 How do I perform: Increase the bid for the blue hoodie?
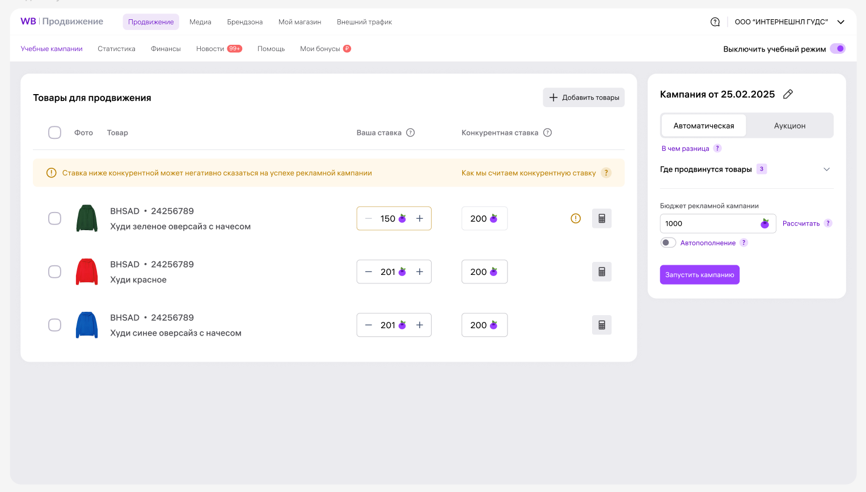click(x=420, y=325)
